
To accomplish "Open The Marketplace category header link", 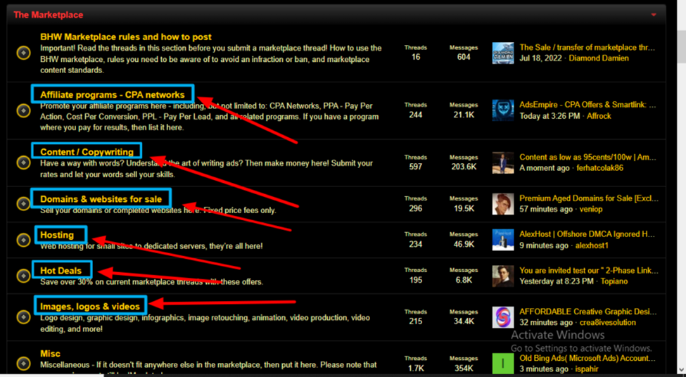I will [48, 15].
